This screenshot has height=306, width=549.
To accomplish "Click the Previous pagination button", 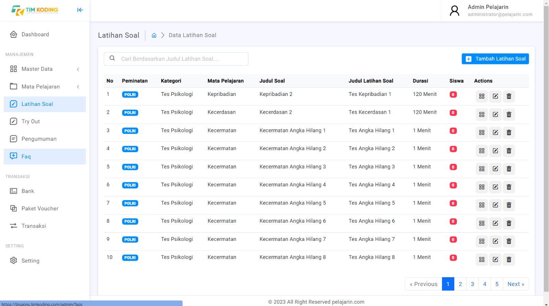I will pyautogui.click(x=423, y=284).
